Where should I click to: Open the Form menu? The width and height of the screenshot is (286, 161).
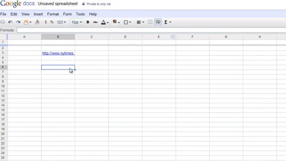coord(67,14)
